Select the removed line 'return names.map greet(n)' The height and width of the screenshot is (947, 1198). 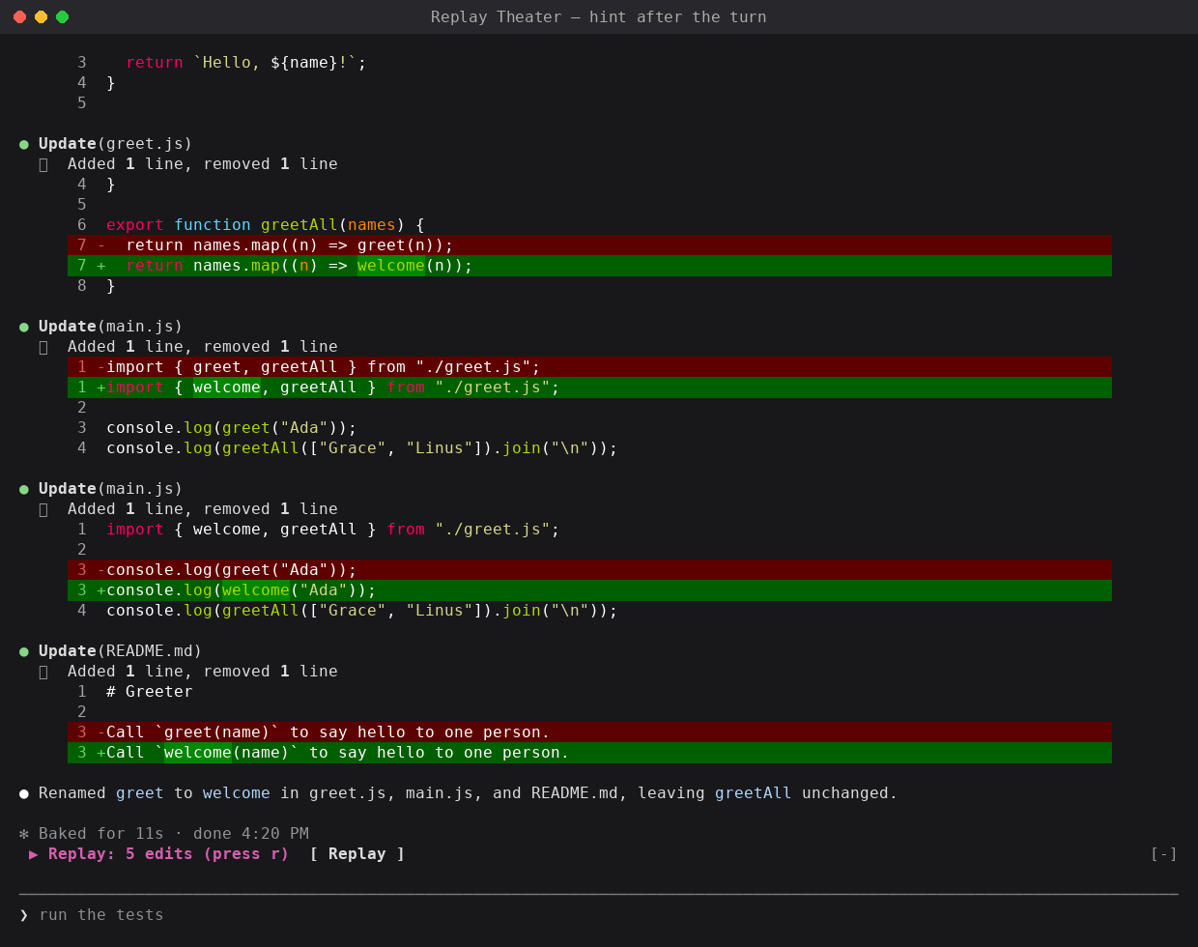point(589,245)
